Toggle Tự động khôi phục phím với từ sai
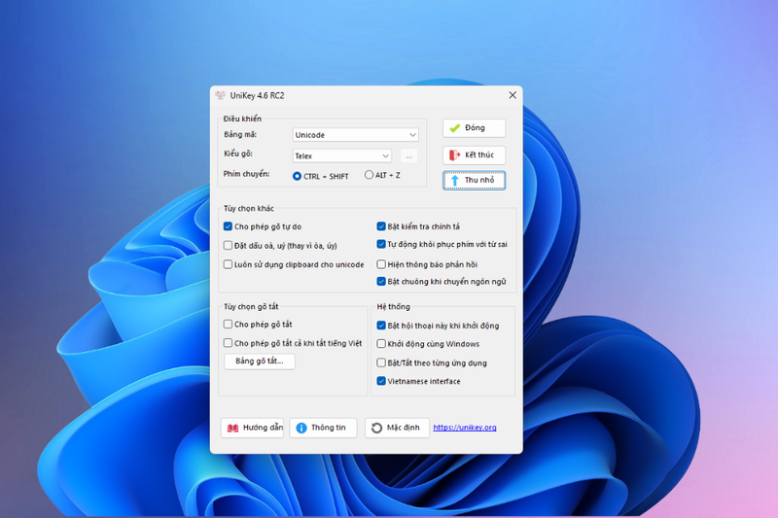Screen dimensions: 778x518 tap(381, 244)
